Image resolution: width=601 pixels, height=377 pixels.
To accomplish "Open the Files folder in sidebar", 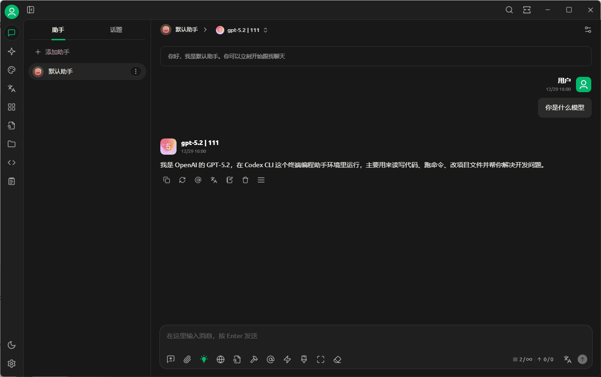I will [12, 144].
